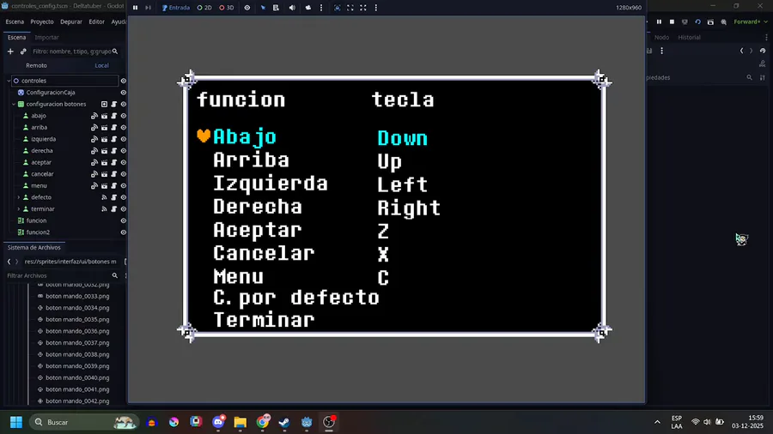
Task: Click the keep-aspect fit icon in game toolbar
Action: (x=350, y=8)
